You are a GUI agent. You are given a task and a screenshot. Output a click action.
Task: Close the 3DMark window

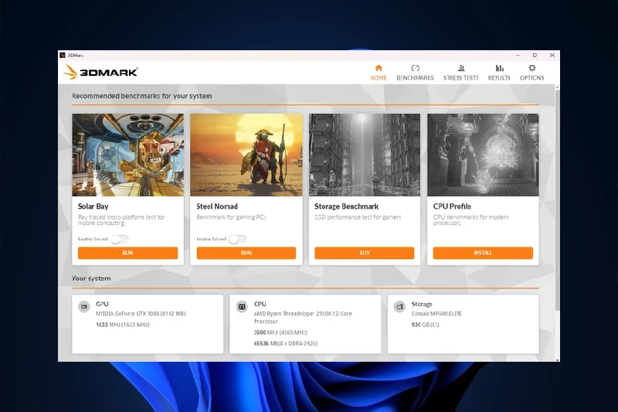(552, 55)
